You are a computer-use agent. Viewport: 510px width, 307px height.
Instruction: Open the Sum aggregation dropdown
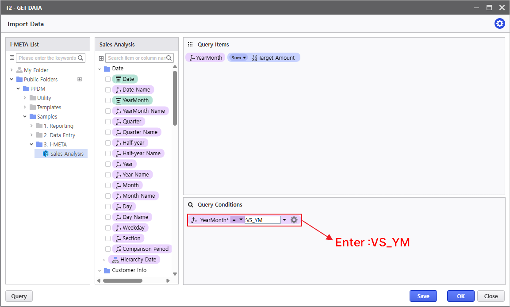pyautogui.click(x=239, y=58)
